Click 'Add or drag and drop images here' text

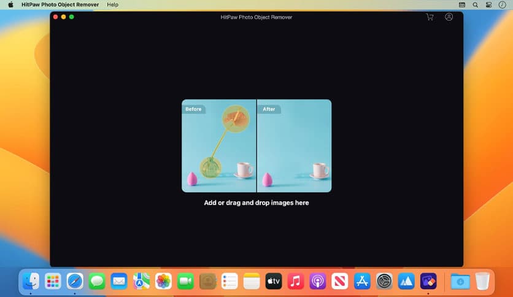pos(256,202)
